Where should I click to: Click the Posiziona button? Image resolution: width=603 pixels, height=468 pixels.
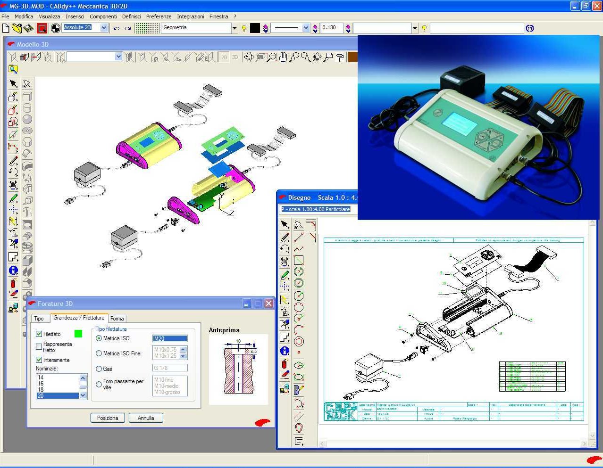coord(108,418)
